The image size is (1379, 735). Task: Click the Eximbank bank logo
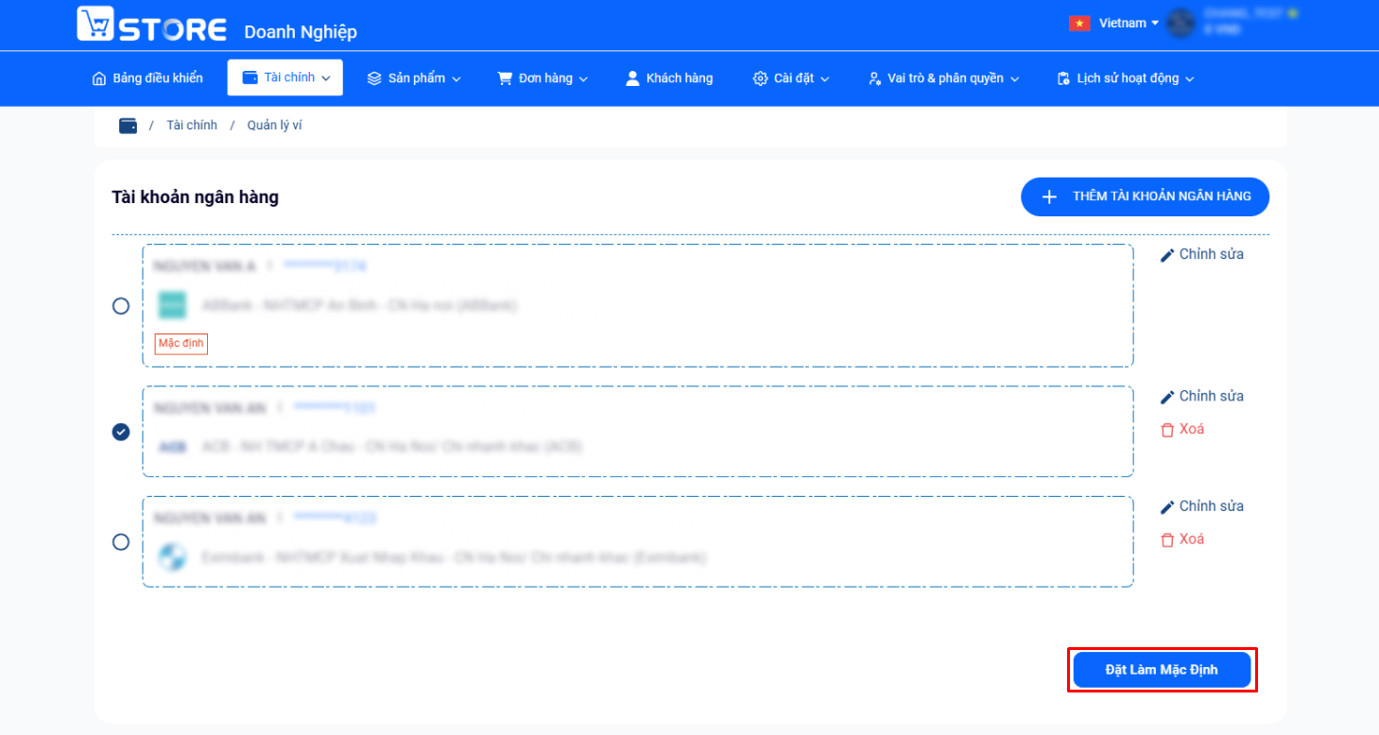tap(172, 557)
